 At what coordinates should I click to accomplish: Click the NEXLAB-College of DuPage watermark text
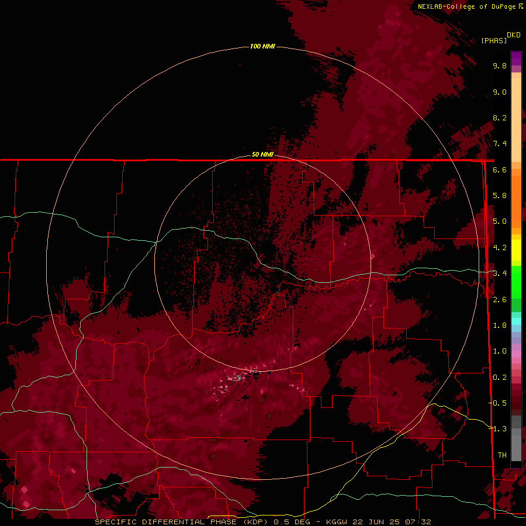click(x=470, y=6)
